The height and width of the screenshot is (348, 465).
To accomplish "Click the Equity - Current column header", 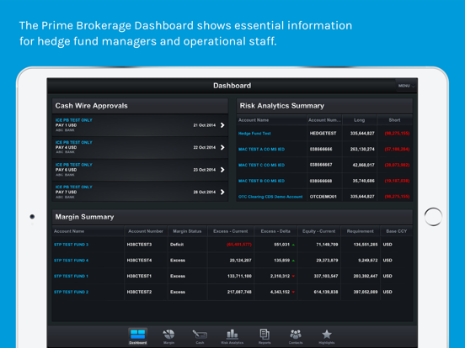I will [318, 231].
